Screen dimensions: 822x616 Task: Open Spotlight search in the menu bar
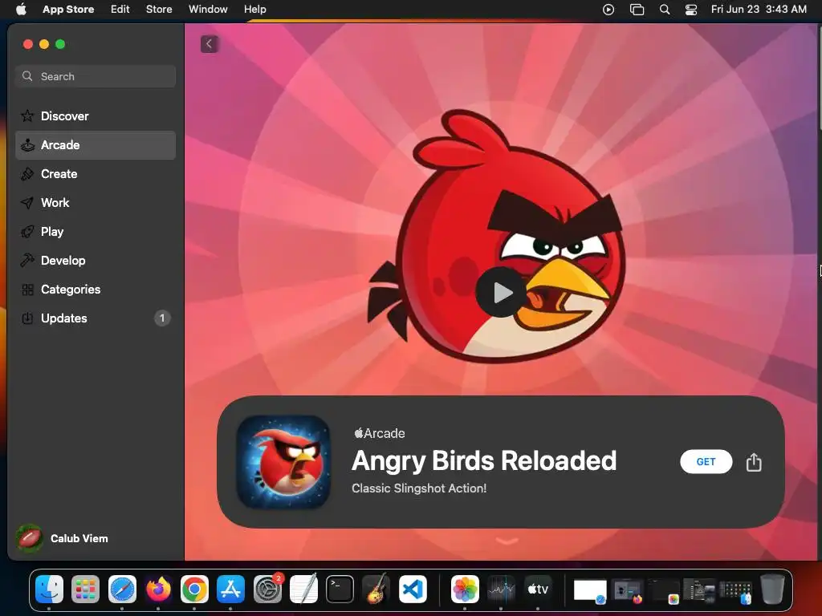click(664, 10)
